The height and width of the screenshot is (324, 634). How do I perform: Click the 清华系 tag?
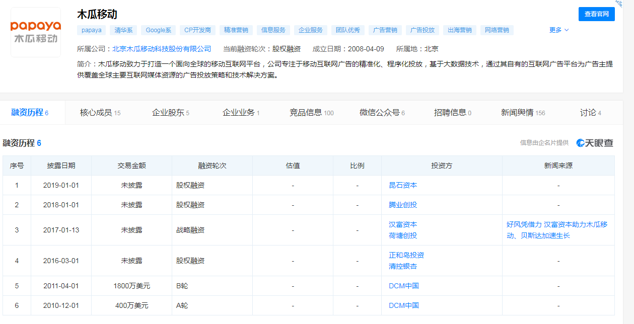123,30
